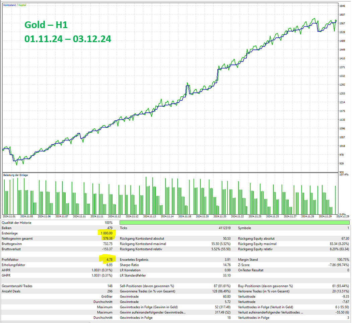Screen dimensions: 352x323
Task: Click the OnTester Resultat label
Action: click(251, 270)
